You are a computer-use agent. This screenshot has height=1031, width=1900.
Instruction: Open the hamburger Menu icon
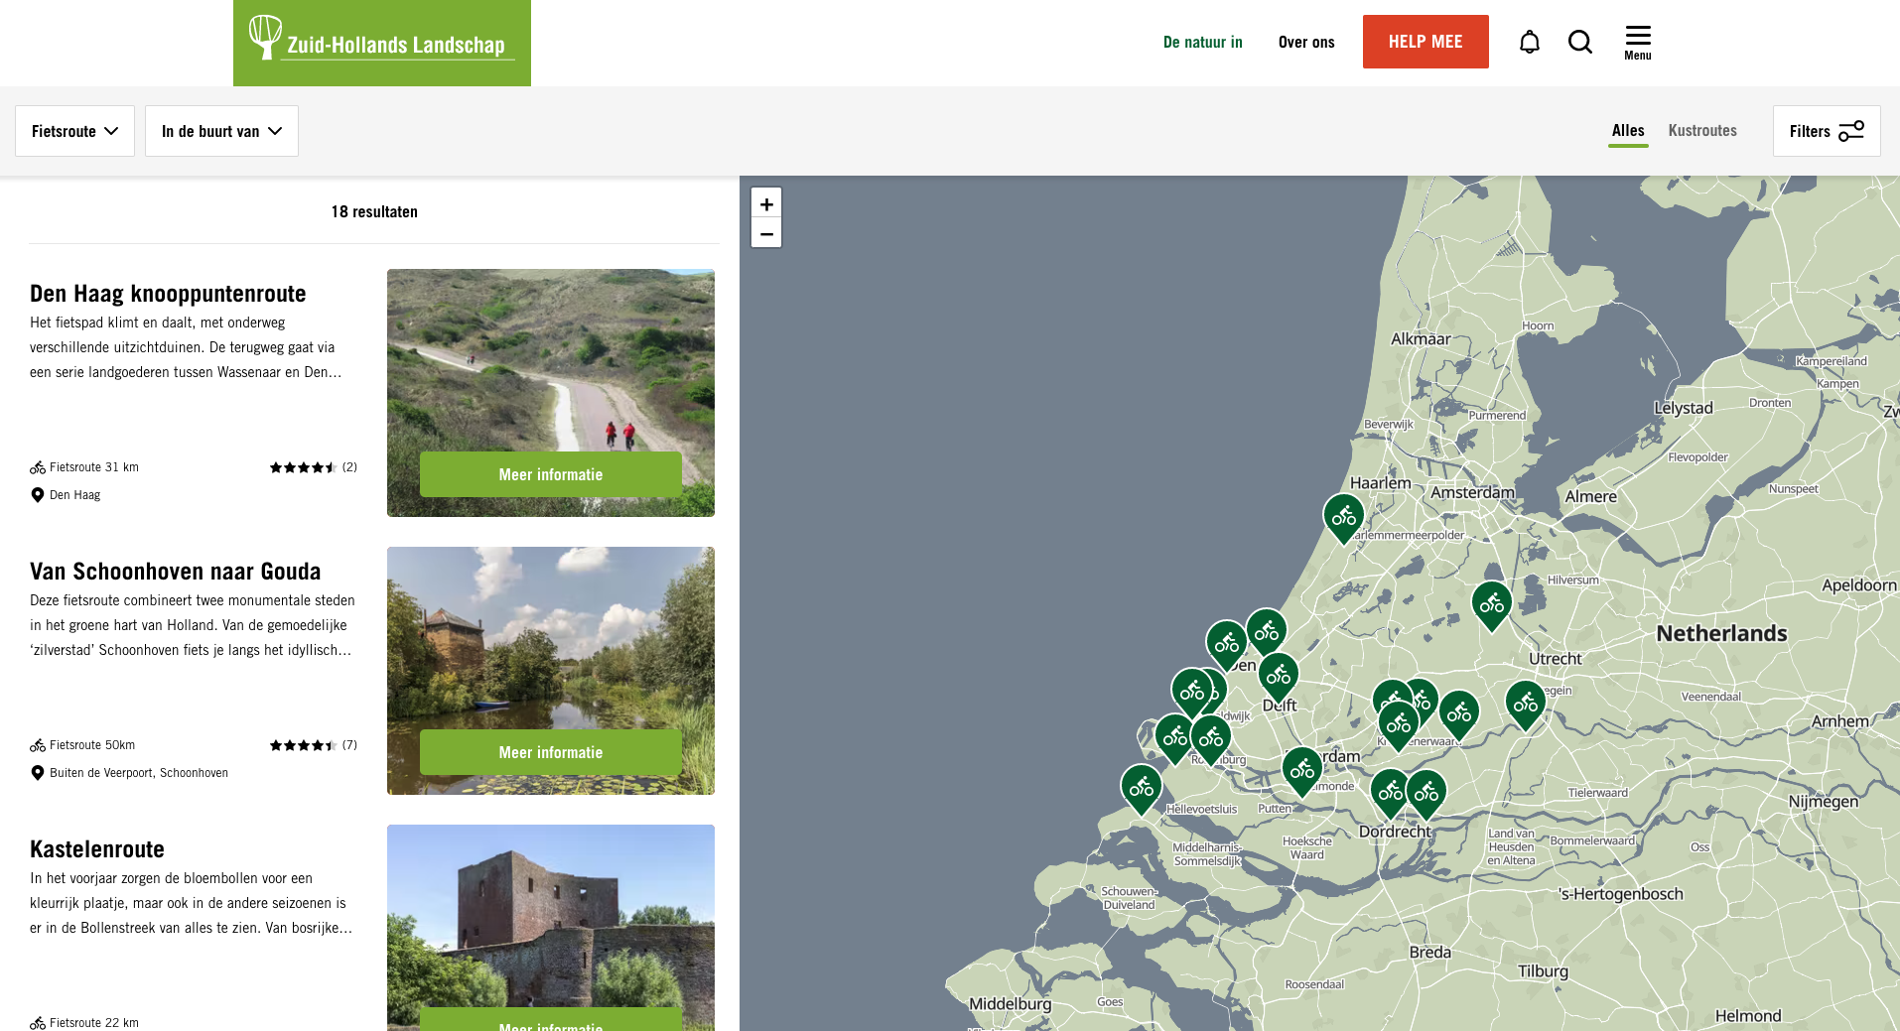(x=1637, y=42)
